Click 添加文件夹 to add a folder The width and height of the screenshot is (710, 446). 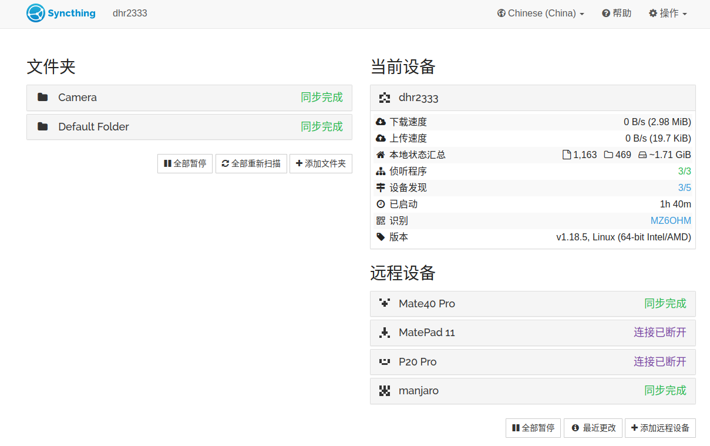point(321,164)
